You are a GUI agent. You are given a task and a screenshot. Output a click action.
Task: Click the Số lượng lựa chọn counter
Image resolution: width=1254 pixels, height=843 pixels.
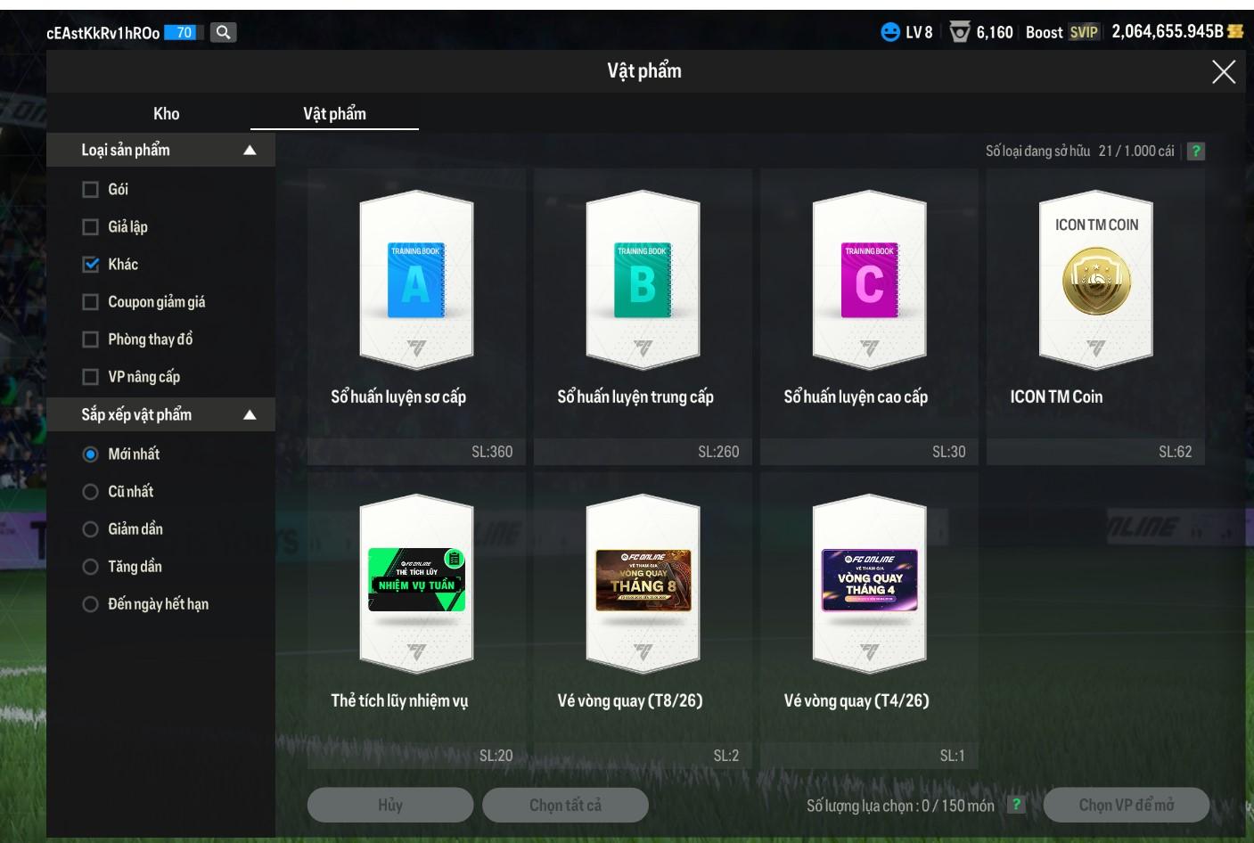click(900, 806)
